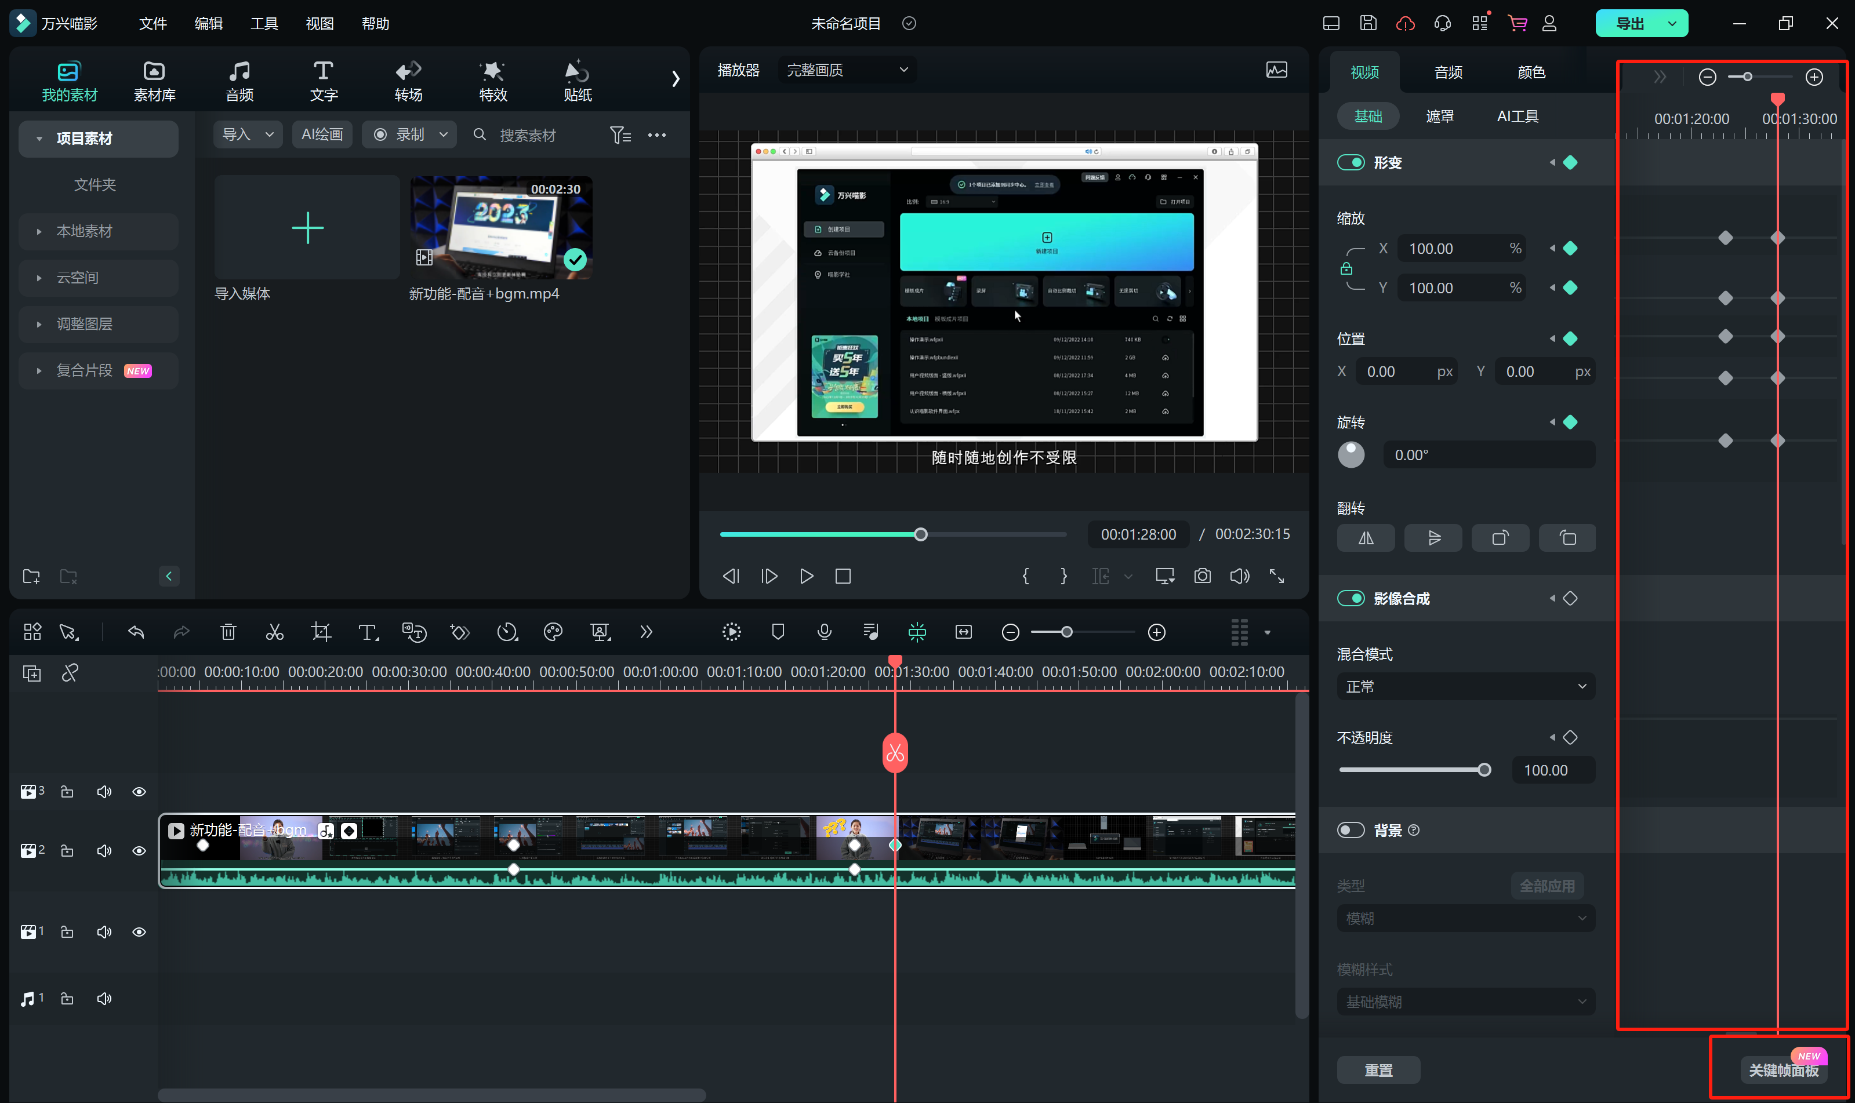Click the 不透明度 opacity slider handle
Viewport: 1855px width, 1103px height.
1484,770
